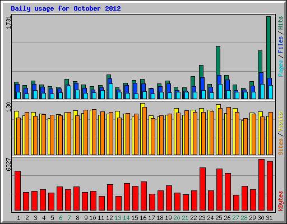Click day label '9' on the x-axis
The width and height of the screenshot is (287, 224).
86,218
